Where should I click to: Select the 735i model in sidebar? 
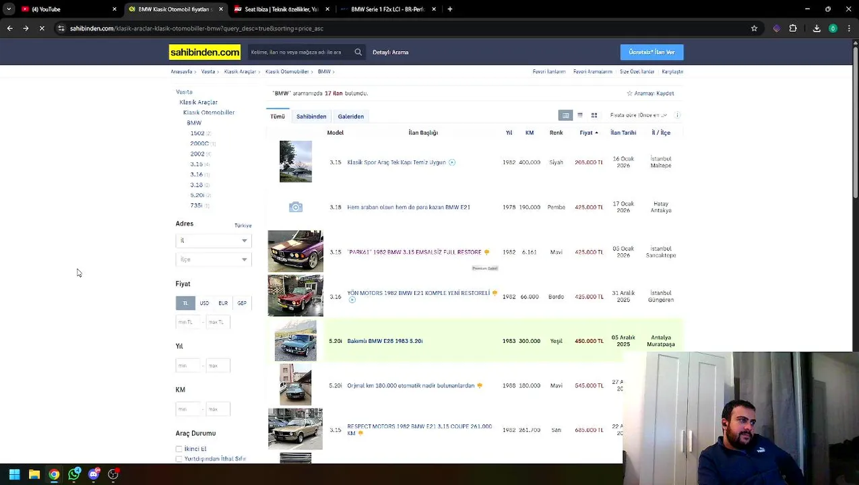(196, 205)
